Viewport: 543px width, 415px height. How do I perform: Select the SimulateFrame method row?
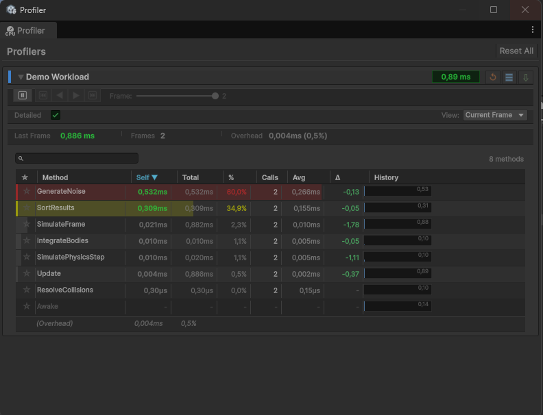coord(270,225)
